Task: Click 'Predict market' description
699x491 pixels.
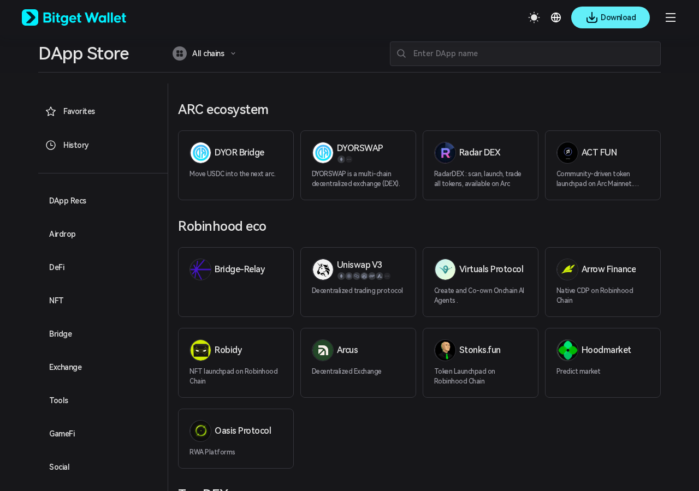Action: click(x=578, y=372)
